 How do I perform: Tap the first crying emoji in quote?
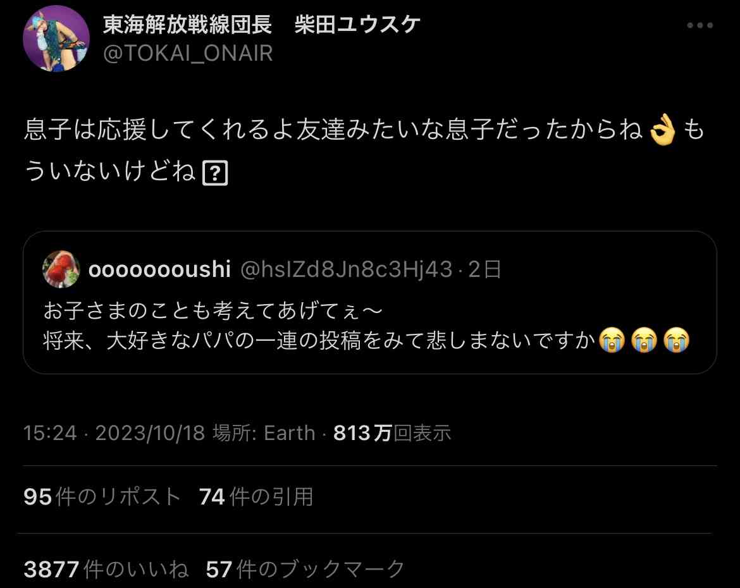pos(612,340)
